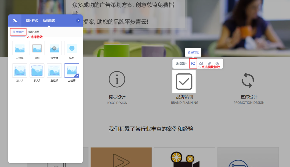The height and width of the screenshot is (167, 290).
Task: Select the 放大镜 magnifier effect
Action: (x=54, y=49)
